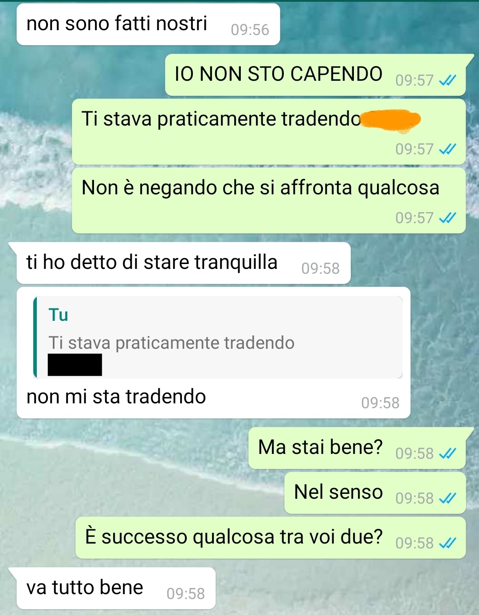Screen dimensions: 479x615
Task: Tap the 'non sono fatti nostri' message
Action: pos(148,24)
